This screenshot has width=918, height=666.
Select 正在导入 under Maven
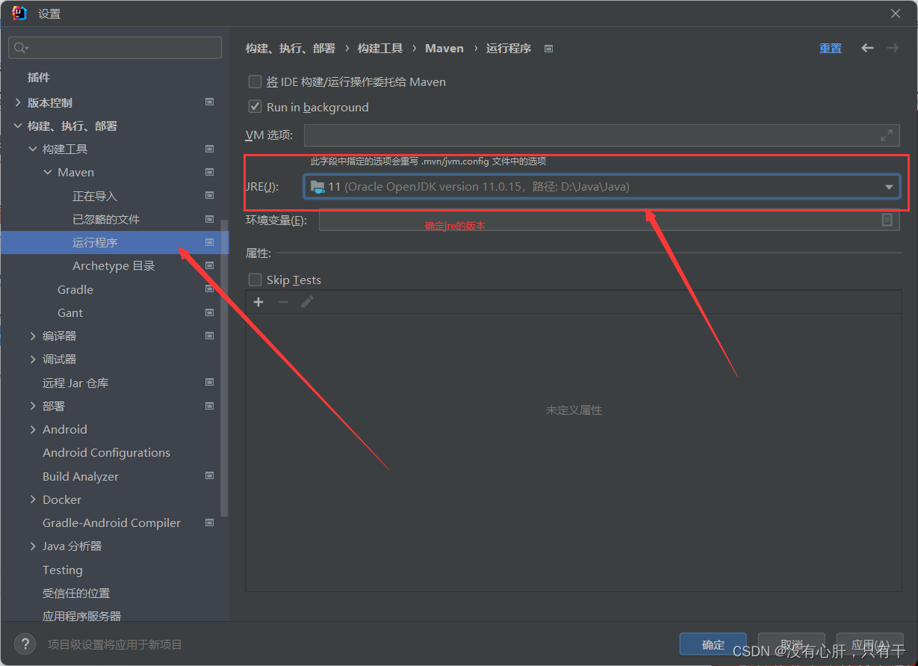tap(95, 196)
